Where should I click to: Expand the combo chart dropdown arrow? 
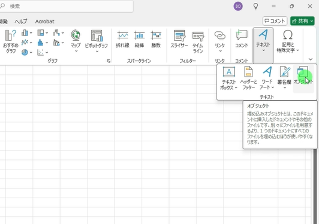click(62, 43)
